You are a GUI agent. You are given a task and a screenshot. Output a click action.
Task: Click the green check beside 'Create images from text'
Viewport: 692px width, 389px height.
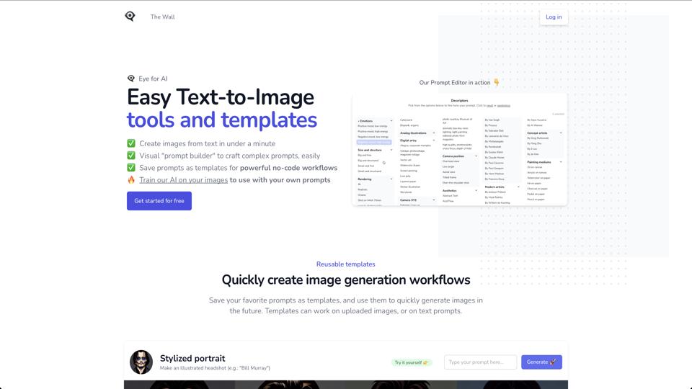click(x=131, y=143)
